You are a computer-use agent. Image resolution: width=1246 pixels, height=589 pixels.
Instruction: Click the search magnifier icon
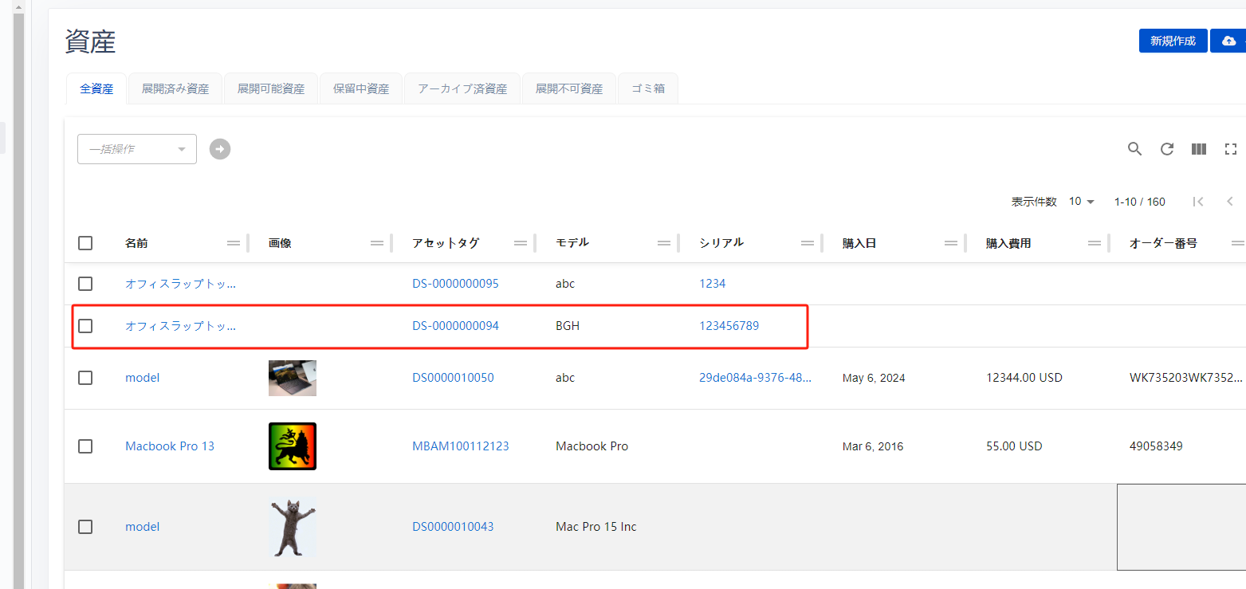[1134, 149]
